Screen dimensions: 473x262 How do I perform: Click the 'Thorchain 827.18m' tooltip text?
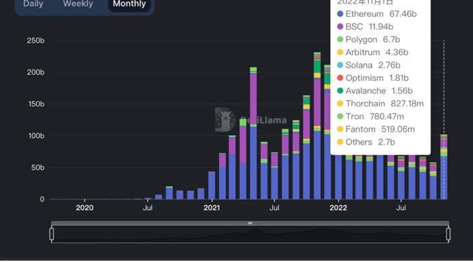[384, 103]
